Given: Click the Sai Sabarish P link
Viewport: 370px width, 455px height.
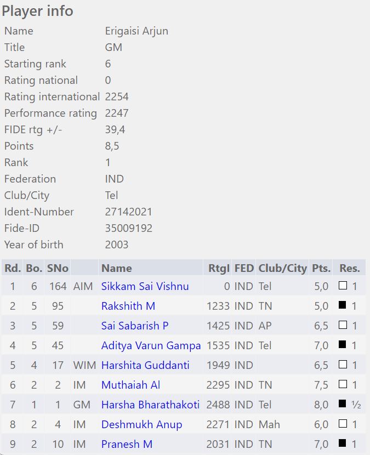Looking at the screenshot, I should (135, 326).
